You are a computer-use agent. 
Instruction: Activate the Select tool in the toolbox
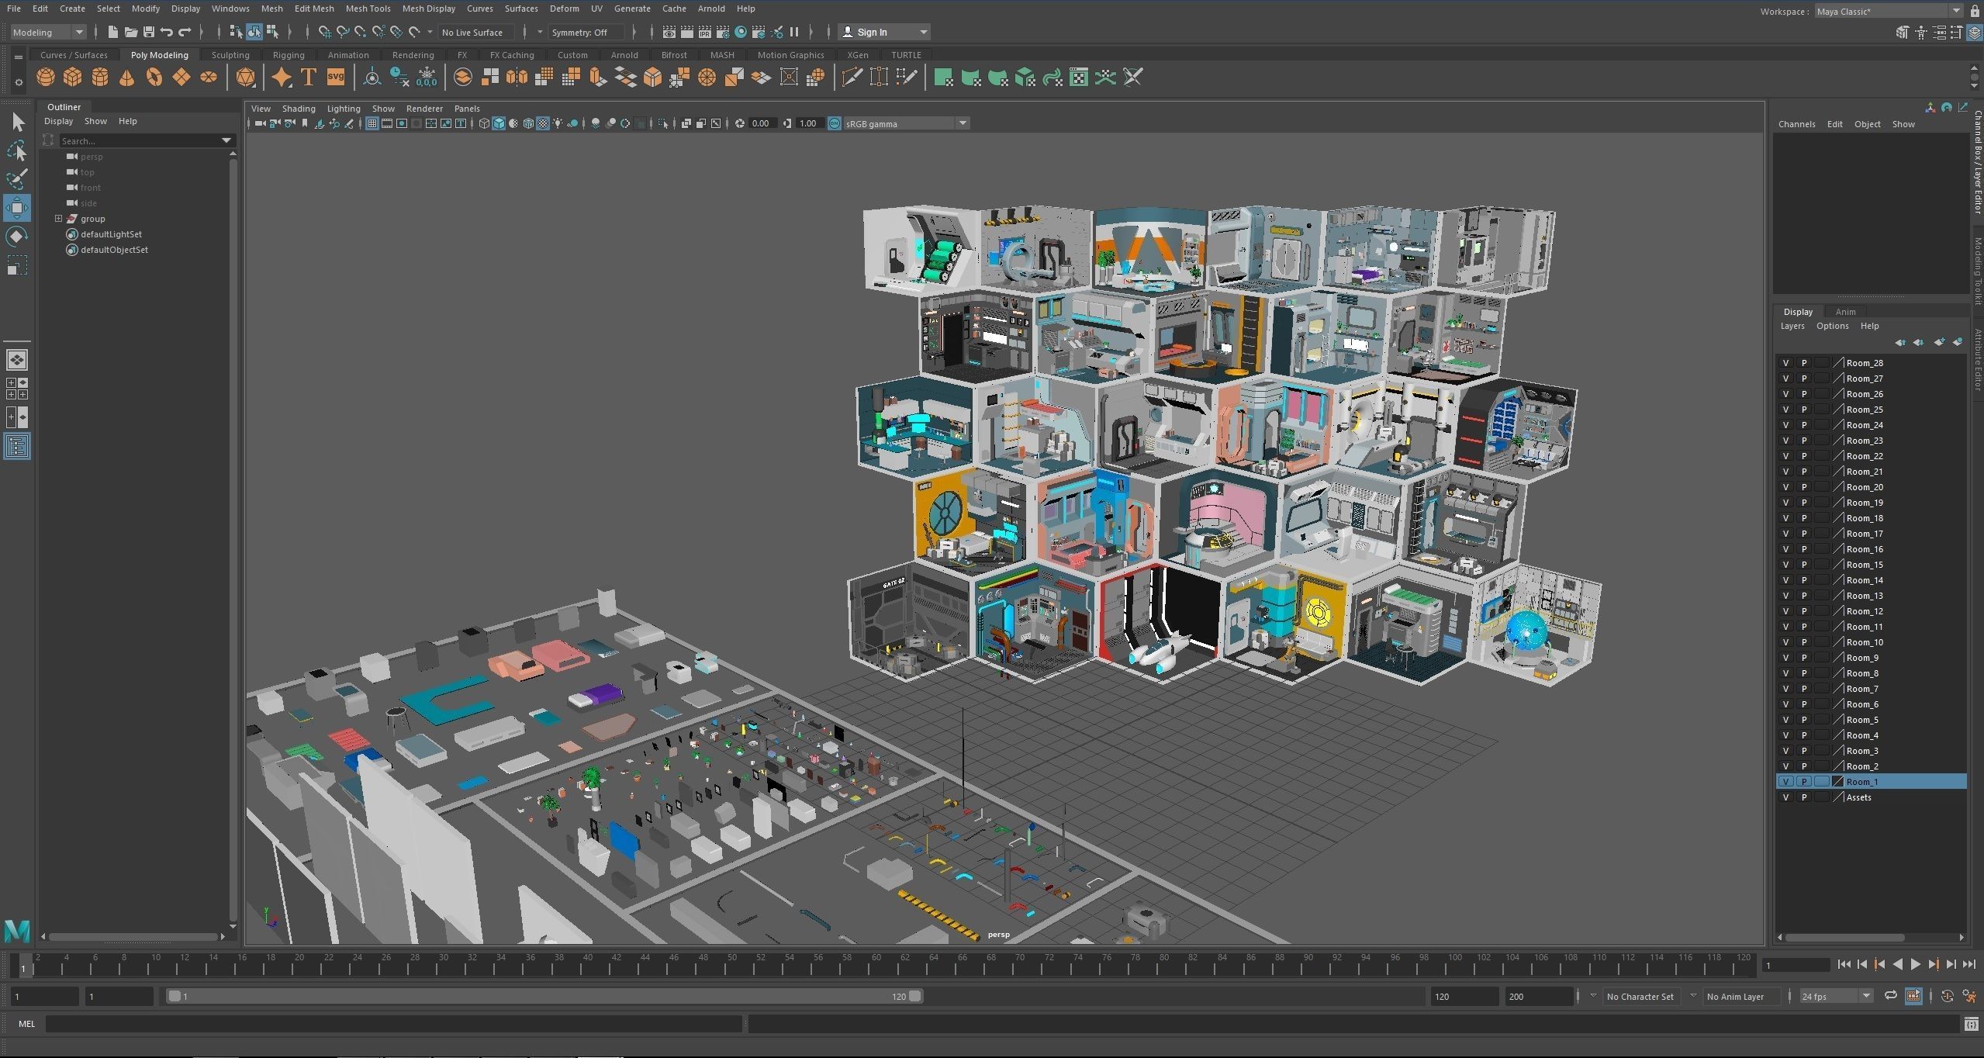click(18, 122)
